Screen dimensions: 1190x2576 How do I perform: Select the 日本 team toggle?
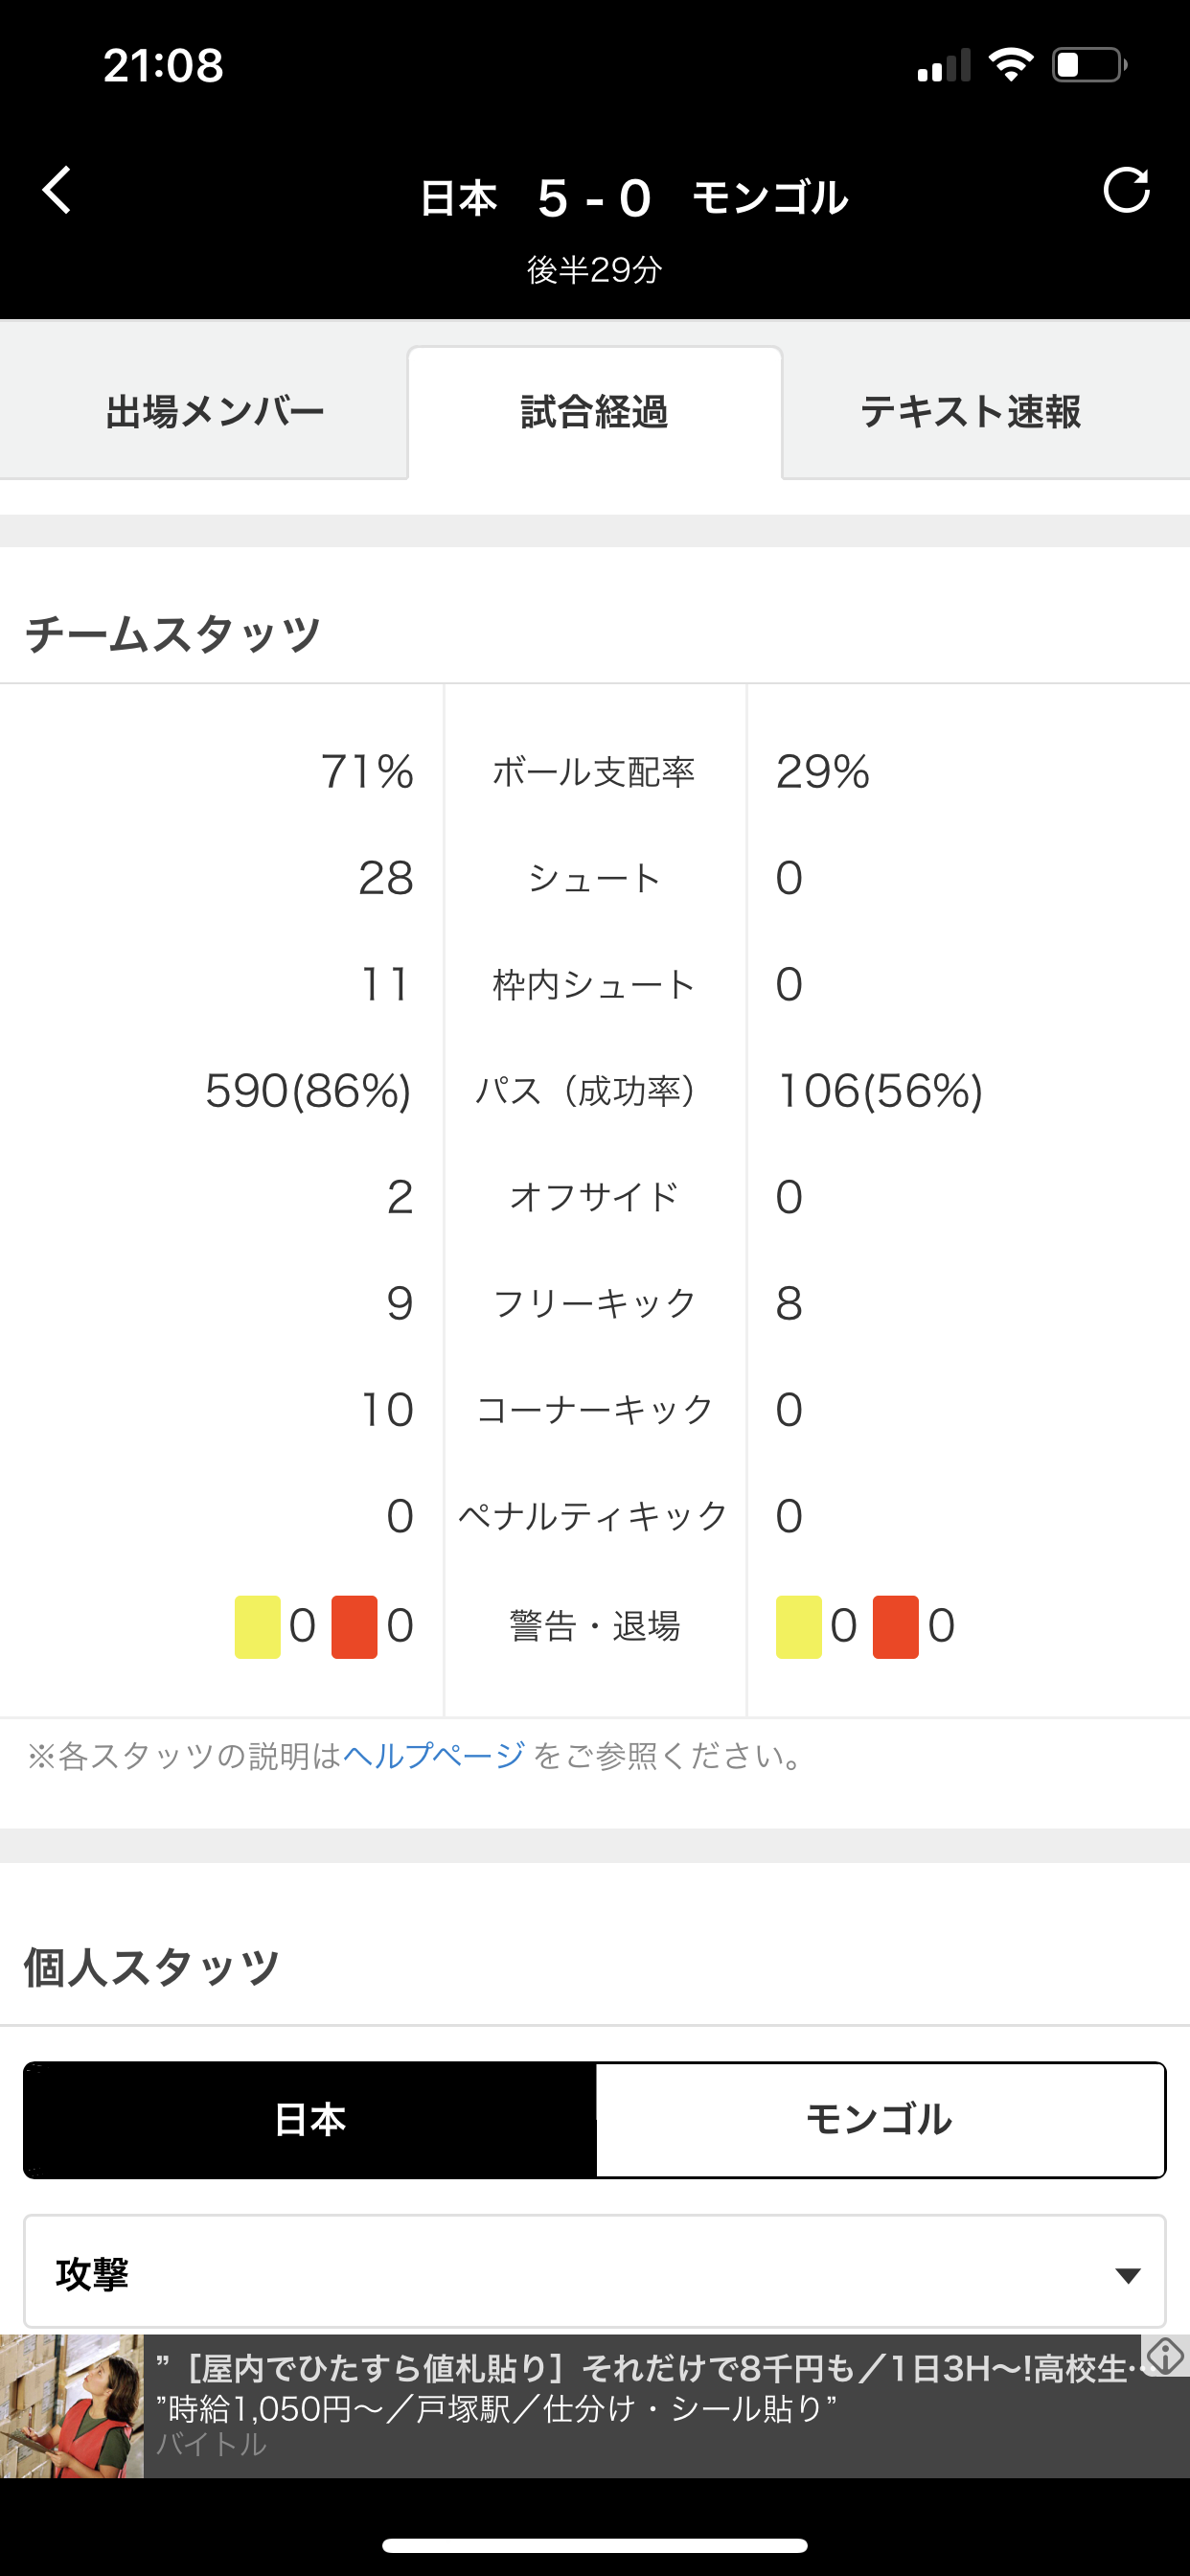(x=310, y=2119)
